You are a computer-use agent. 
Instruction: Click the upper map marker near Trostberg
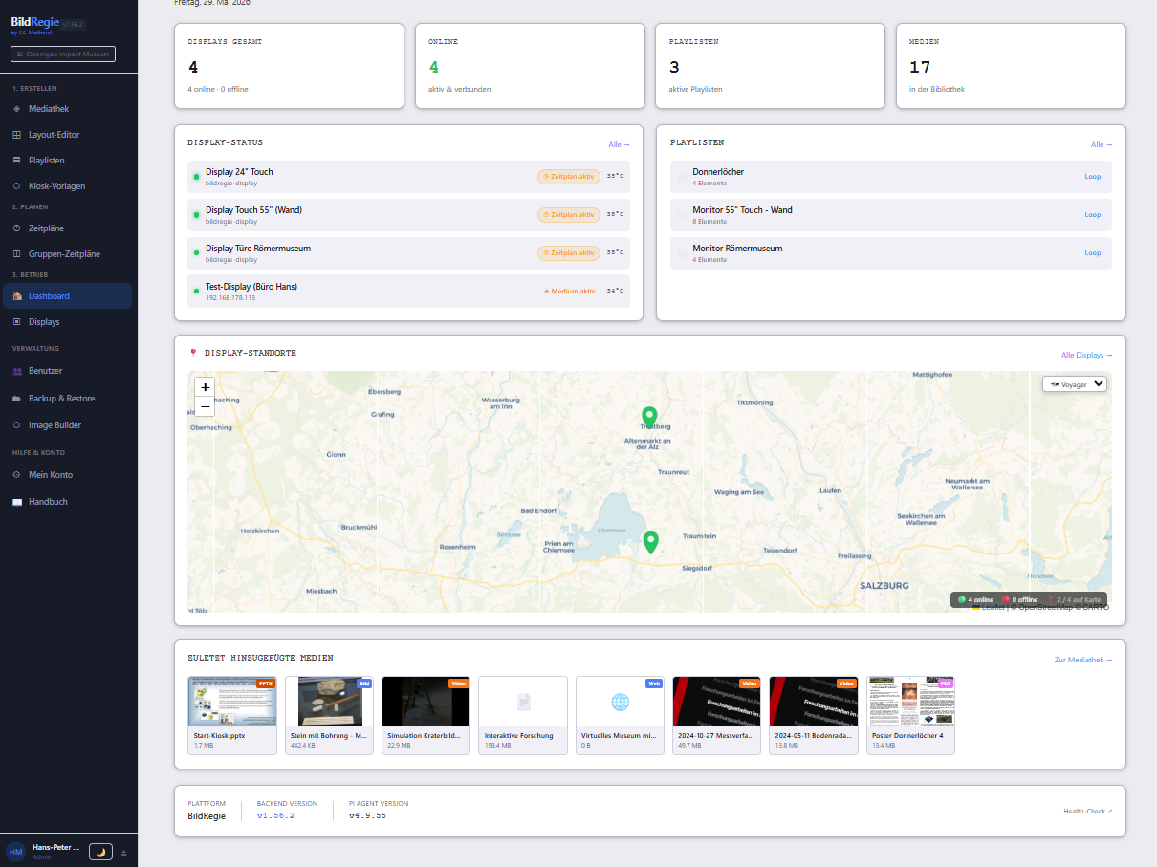tap(649, 418)
